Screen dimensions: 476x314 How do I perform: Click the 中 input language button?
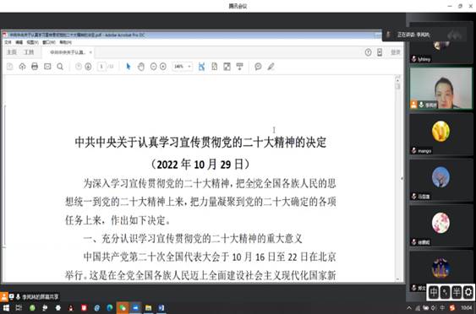click(x=434, y=292)
